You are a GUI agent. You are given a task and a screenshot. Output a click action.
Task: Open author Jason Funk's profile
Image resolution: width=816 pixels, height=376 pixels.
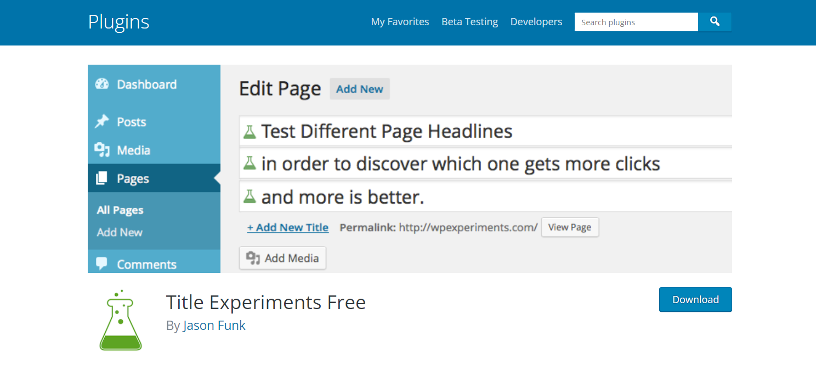coord(214,326)
